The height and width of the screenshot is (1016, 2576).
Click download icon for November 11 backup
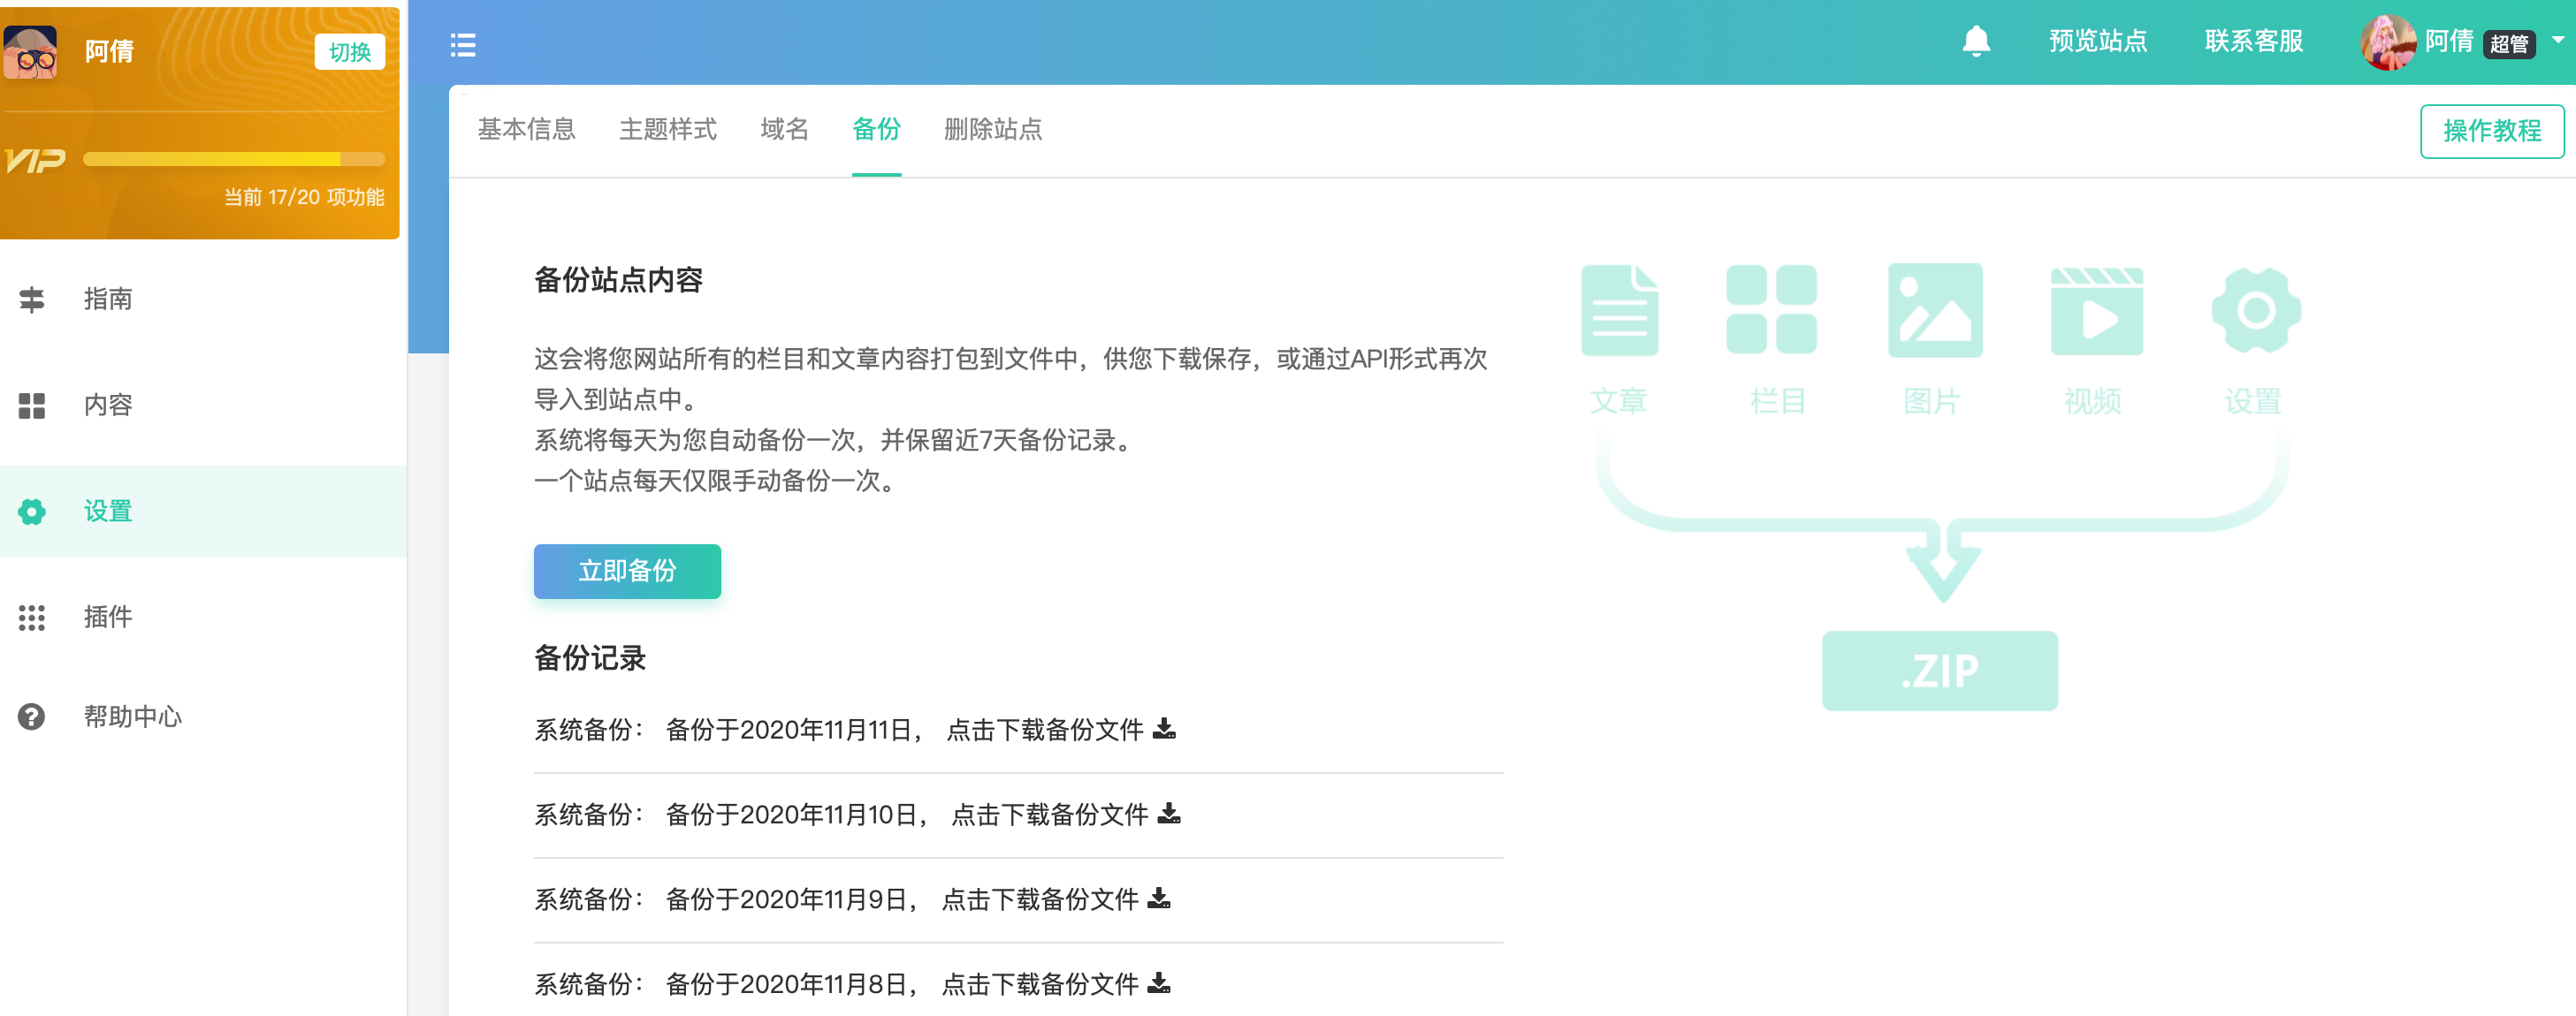[x=1163, y=729]
